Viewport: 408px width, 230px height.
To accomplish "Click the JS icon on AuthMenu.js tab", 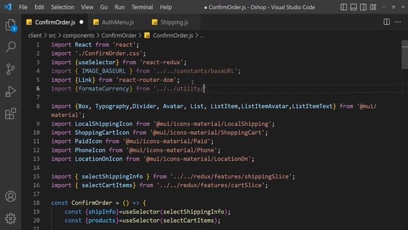I will click(x=96, y=22).
